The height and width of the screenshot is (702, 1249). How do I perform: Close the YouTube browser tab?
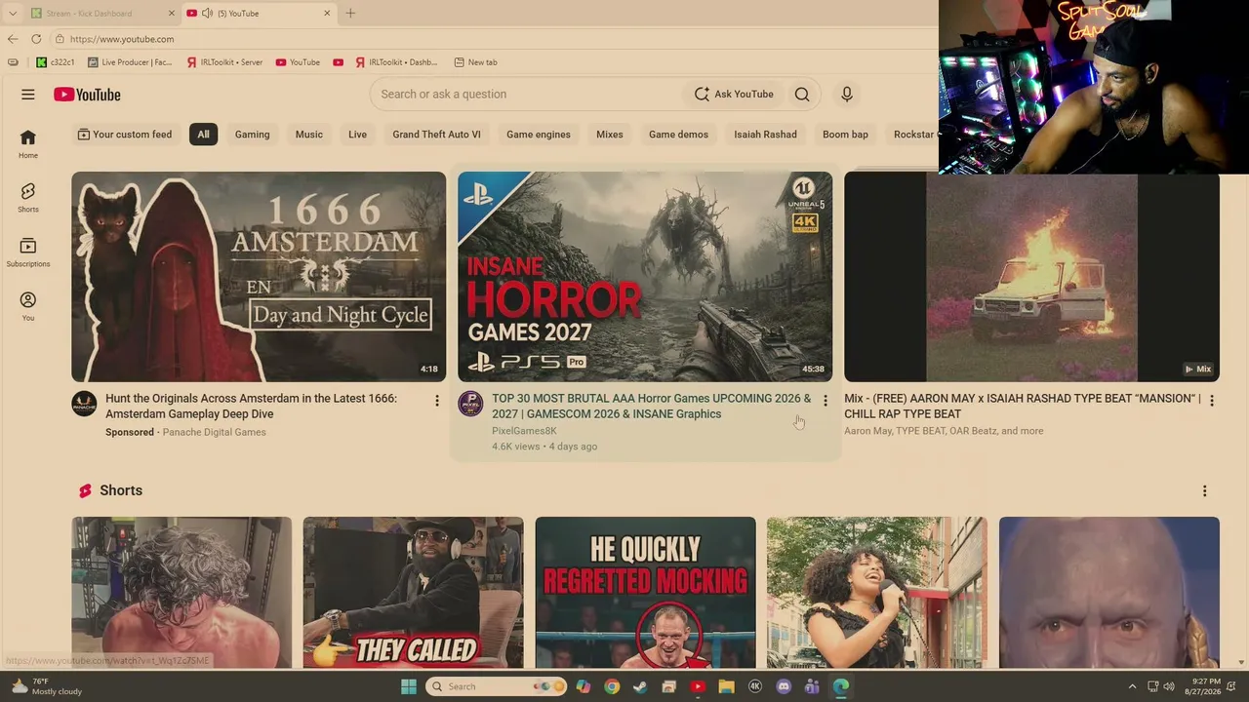(x=328, y=14)
